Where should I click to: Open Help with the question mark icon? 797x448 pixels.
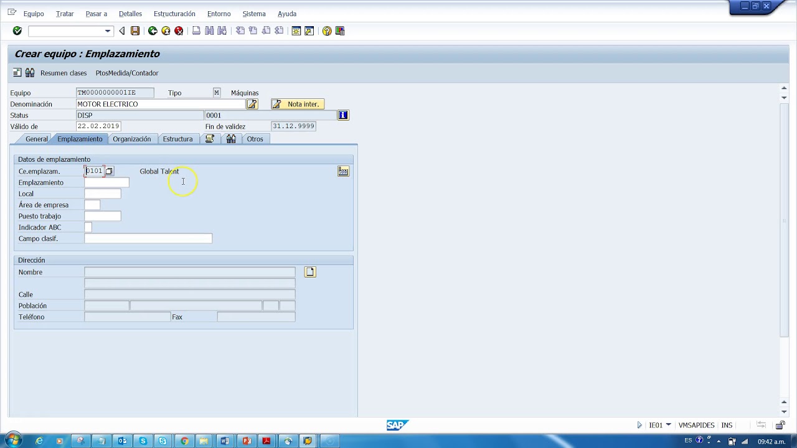pos(327,31)
